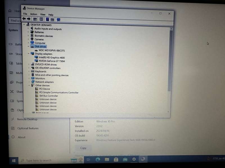Viewport: 225px width, 168px height.
Task: Open the View menu
Action: (43, 15)
